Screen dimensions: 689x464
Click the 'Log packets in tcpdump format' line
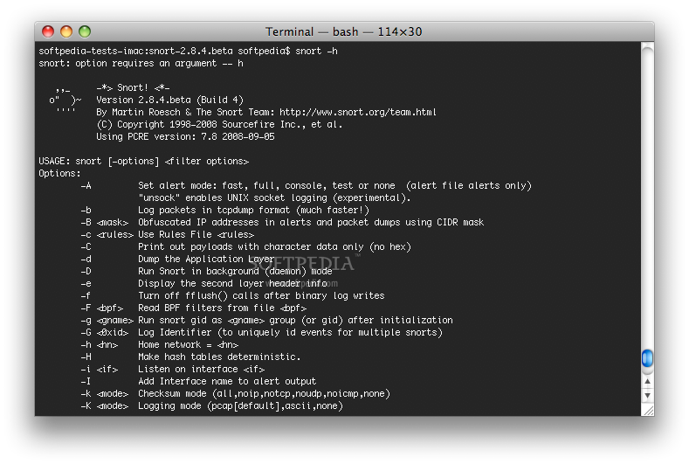(x=253, y=211)
